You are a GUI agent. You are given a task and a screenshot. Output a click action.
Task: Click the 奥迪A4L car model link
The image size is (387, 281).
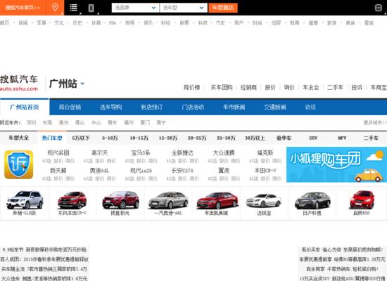99,170
